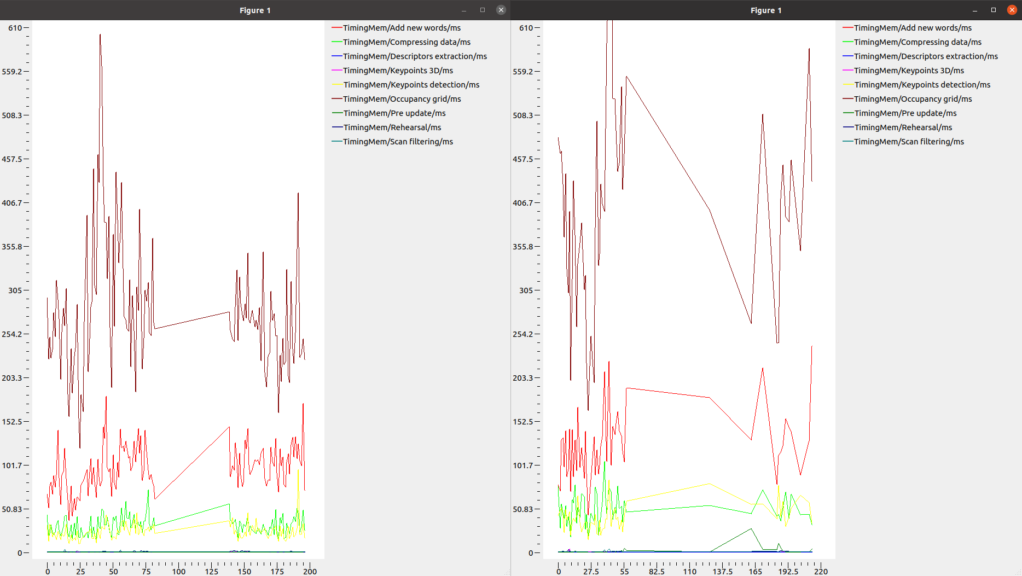Minimize the right Figure 1 window
The width and height of the screenshot is (1022, 576).
point(975,10)
